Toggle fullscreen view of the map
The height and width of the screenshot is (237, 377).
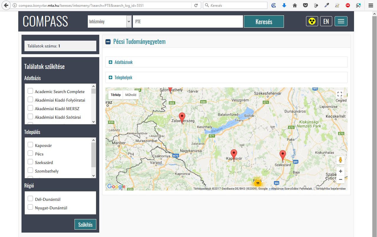pyautogui.click(x=340, y=94)
